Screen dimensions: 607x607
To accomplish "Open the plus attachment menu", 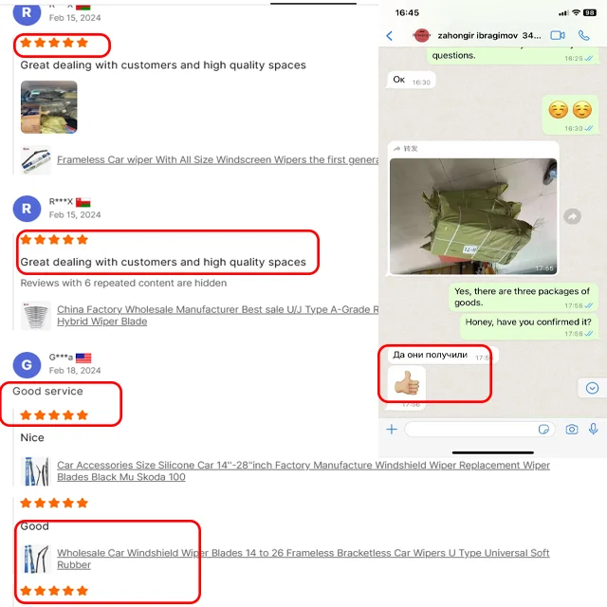I will click(392, 430).
